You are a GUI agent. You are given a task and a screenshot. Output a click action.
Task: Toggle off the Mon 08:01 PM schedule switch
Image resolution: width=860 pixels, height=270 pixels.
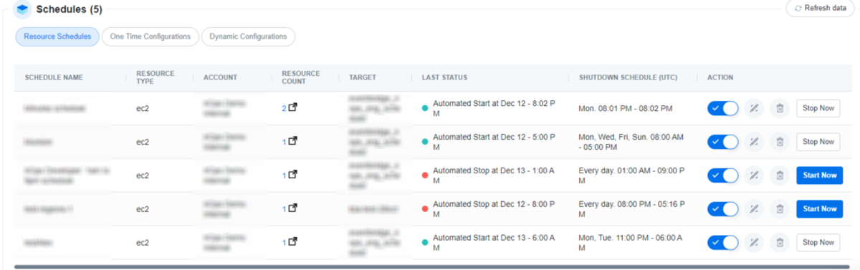[723, 108]
